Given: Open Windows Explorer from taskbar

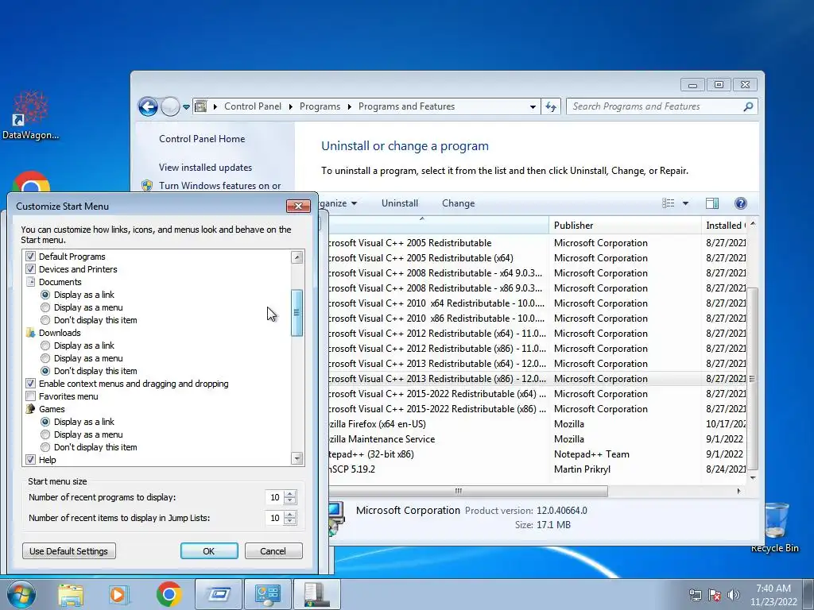Looking at the screenshot, I should coord(71,595).
